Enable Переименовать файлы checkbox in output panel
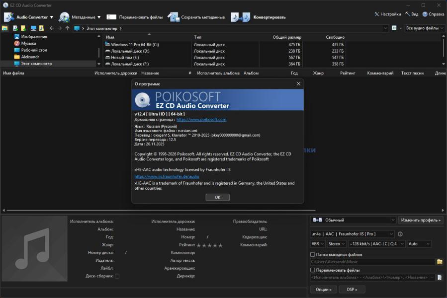 coord(313,270)
